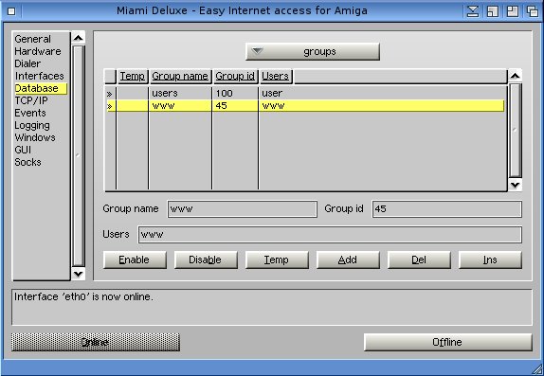Focus the Group name input field
544x376 pixels.
point(243,209)
